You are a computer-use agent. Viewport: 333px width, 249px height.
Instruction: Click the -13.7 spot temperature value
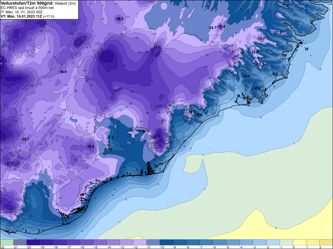[x=261, y=39]
